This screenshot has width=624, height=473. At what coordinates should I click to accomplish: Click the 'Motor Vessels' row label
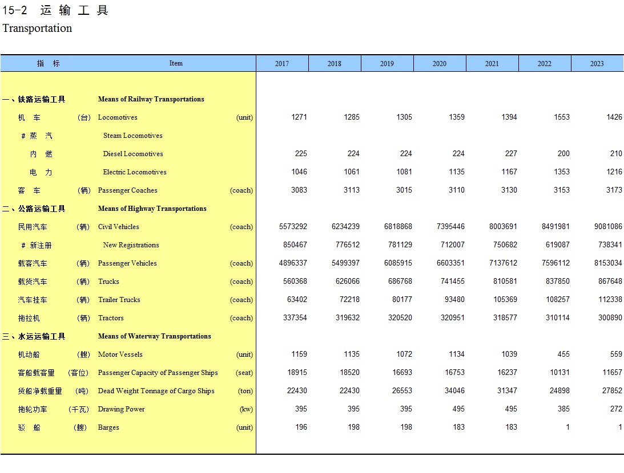(120, 354)
